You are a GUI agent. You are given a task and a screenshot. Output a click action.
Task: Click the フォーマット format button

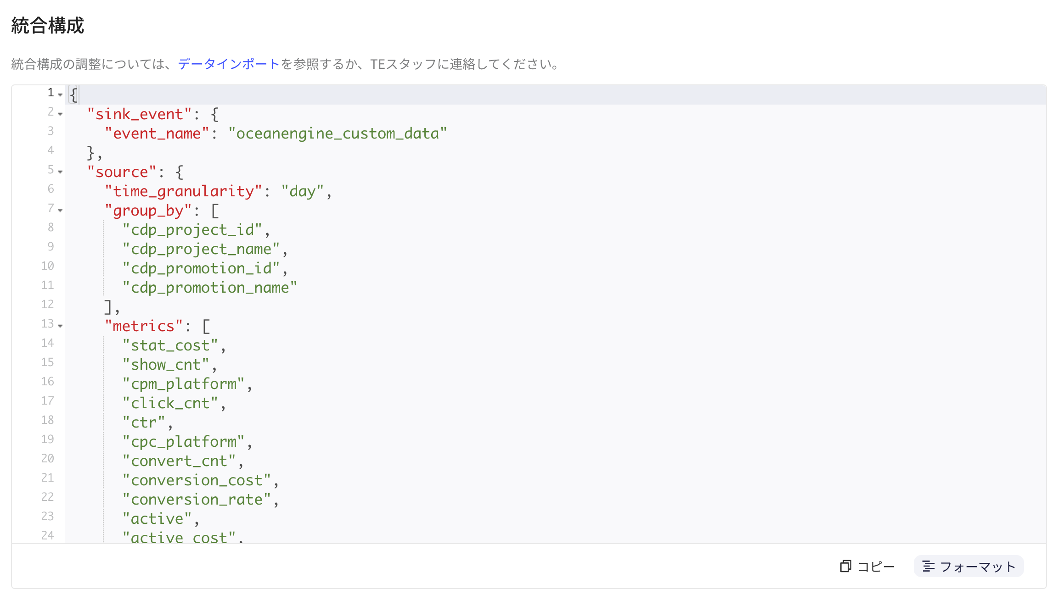(968, 567)
